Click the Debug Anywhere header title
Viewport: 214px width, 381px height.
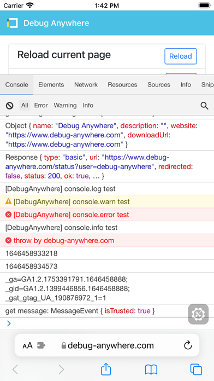tap(56, 23)
